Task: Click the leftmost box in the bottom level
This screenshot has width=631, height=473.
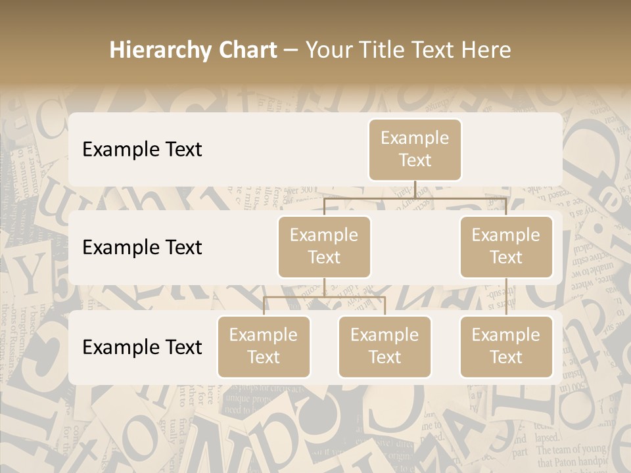Action: (x=264, y=346)
